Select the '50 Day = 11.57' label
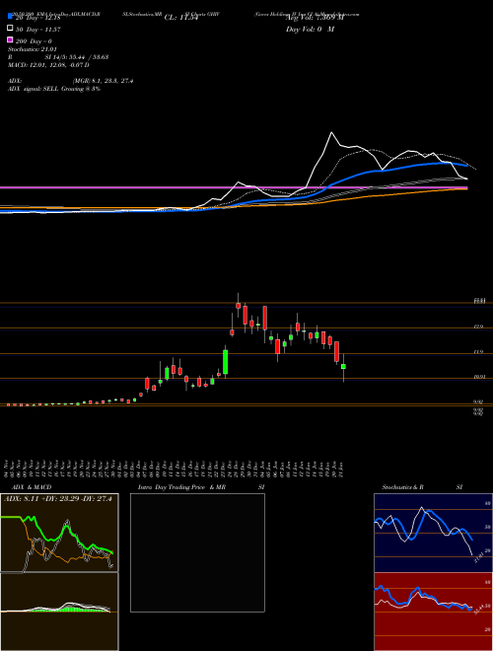Viewport: 493px width, 651px height. [x=38, y=30]
